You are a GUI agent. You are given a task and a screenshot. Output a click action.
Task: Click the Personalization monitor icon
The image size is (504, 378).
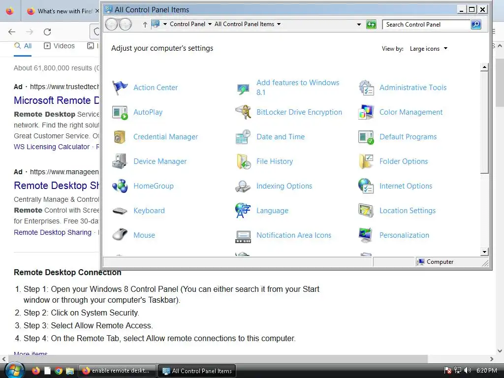click(x=366, y=235)
